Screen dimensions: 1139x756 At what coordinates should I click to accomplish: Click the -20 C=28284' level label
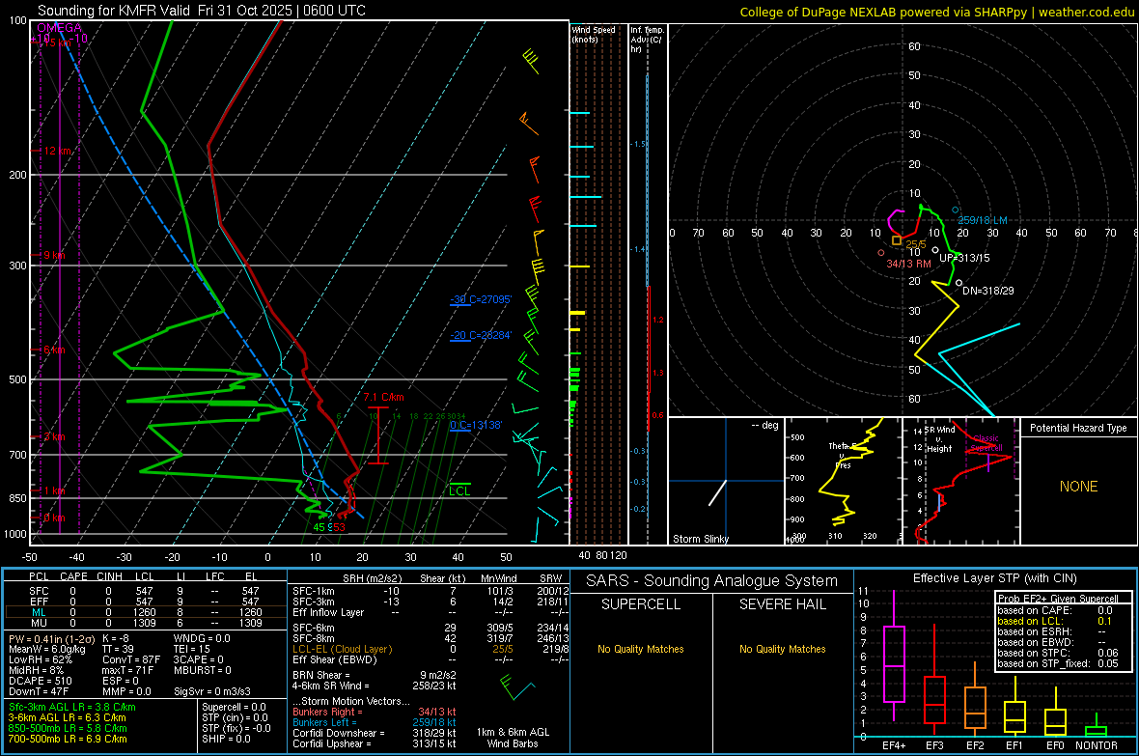pyautogui.click(x=481, y=335)
